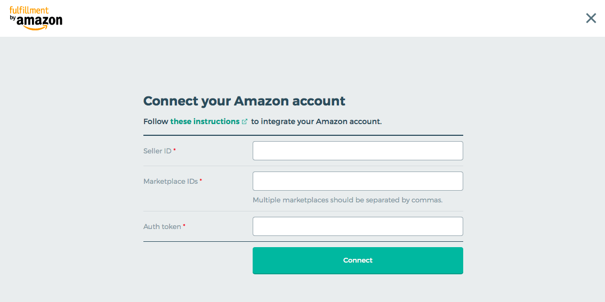Click the black Amazon wordmark in the logo
This screenshot has height=302, width=605.
click(39, 21)
